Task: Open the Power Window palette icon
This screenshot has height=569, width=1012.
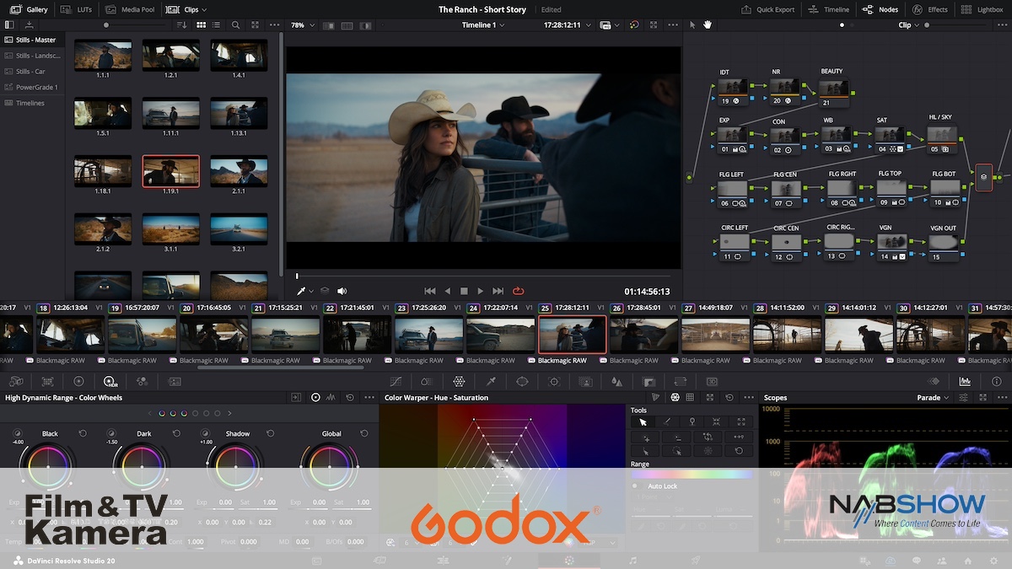Action: point(522,382)
